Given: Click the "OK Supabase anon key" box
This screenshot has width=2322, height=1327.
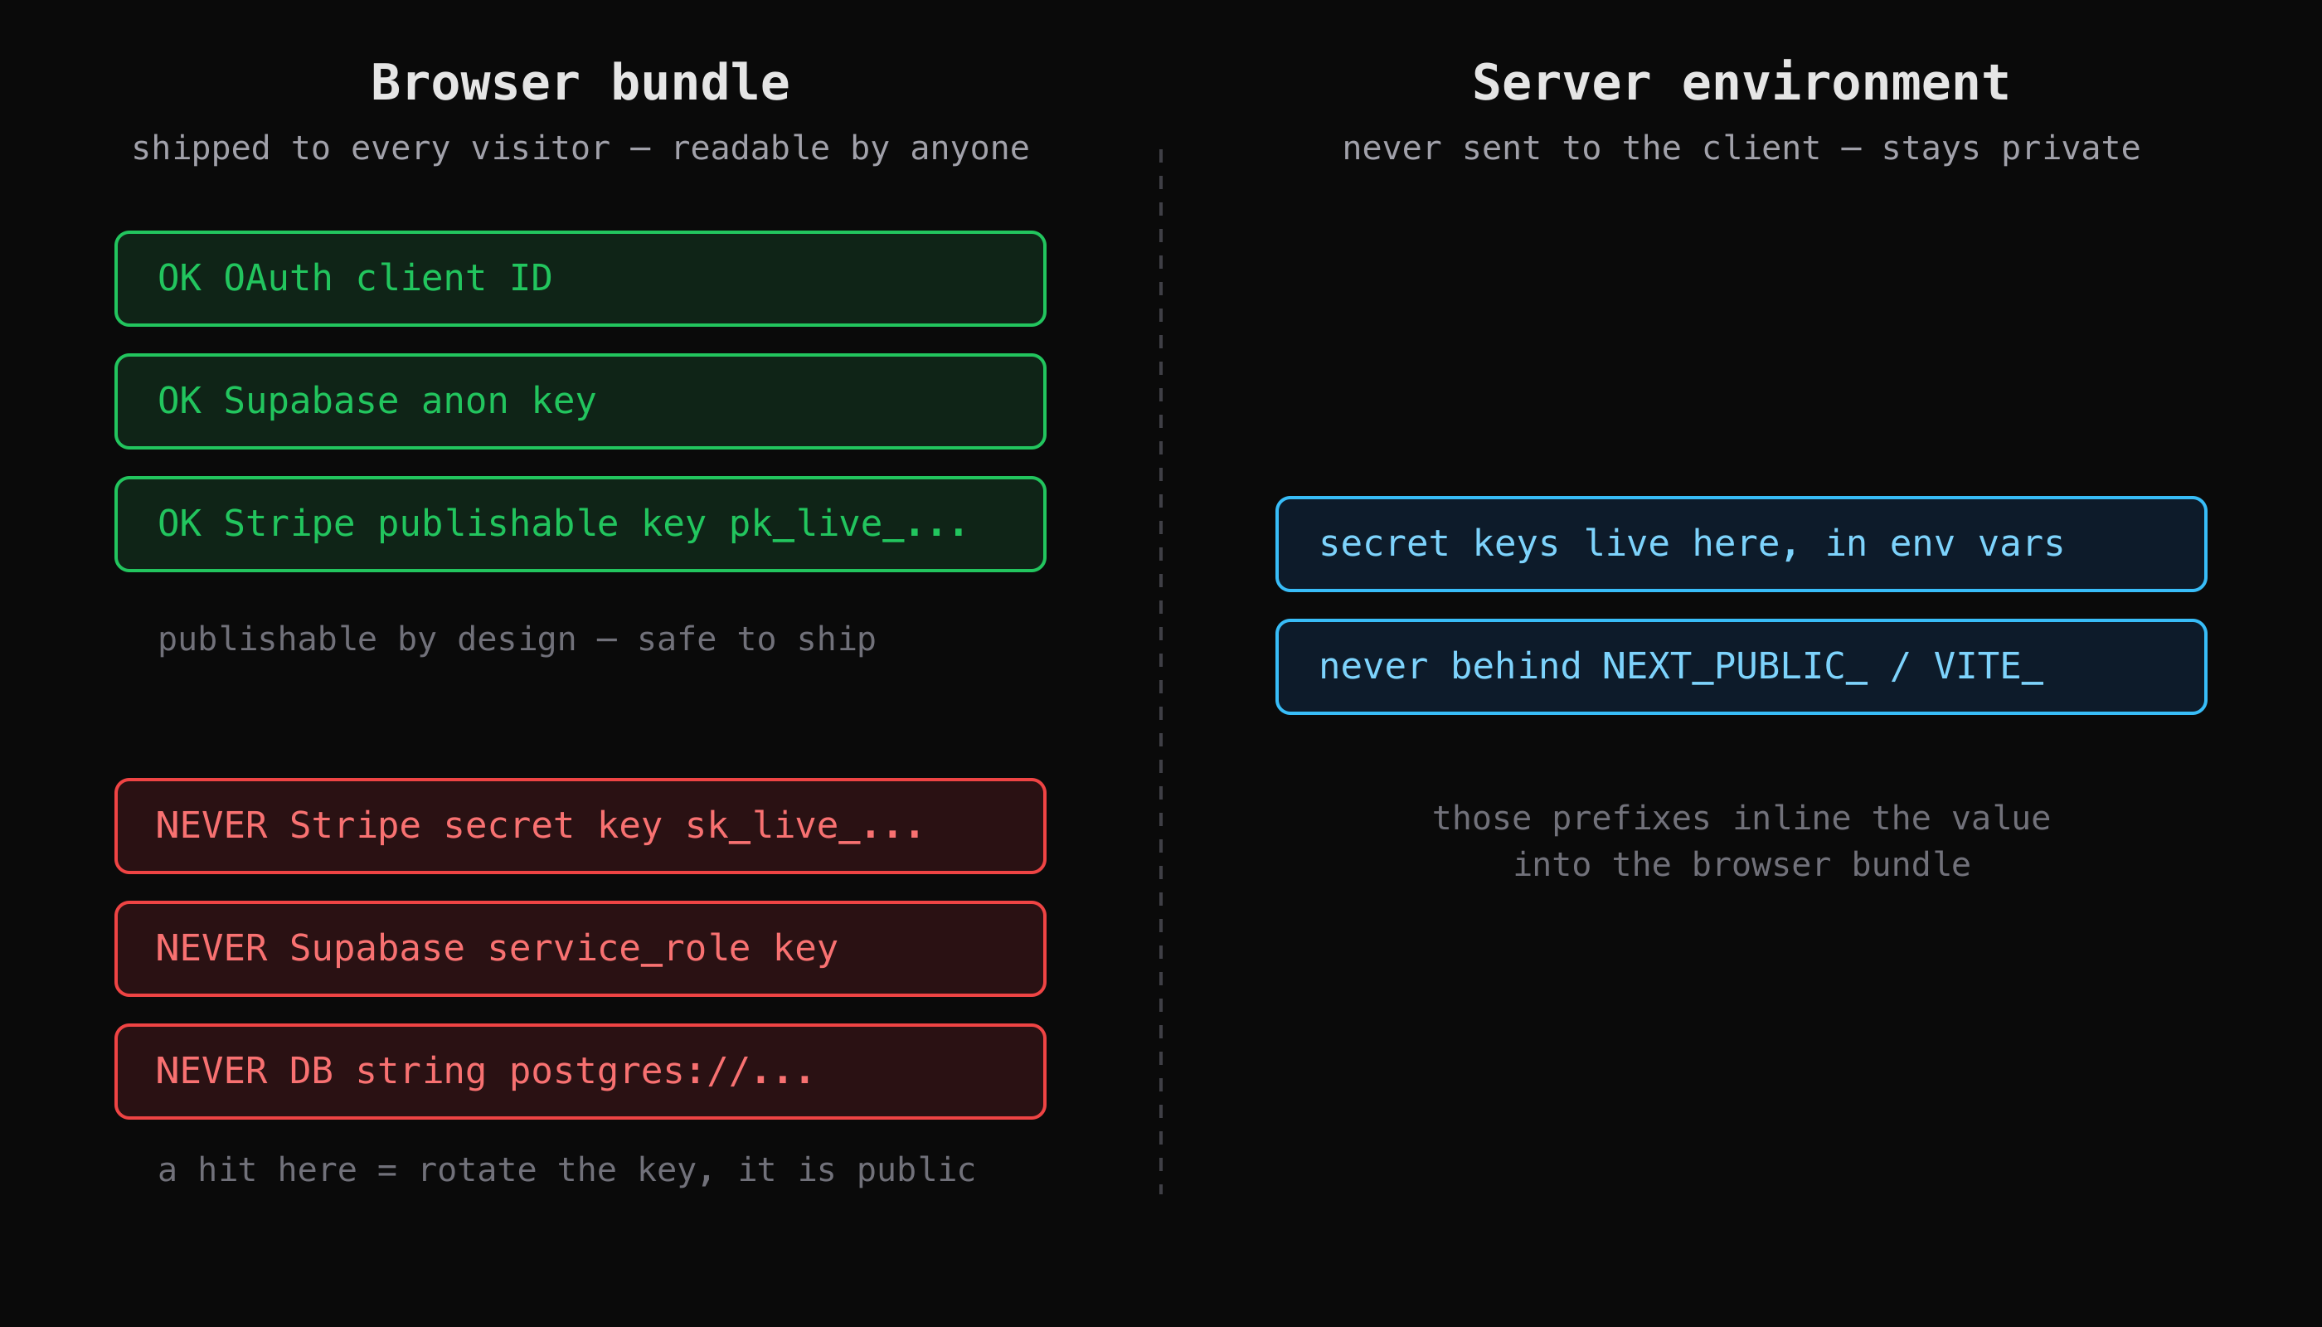Looking at the screenshot, I should (x=580, y=402).
